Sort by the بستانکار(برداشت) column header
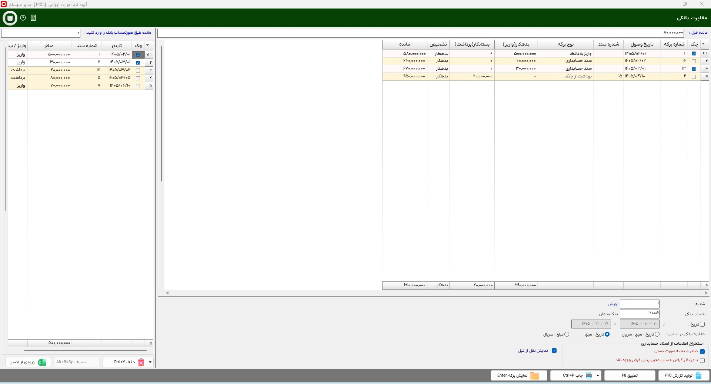This screenshot has height=384, width=711. (x=472, y=44)
